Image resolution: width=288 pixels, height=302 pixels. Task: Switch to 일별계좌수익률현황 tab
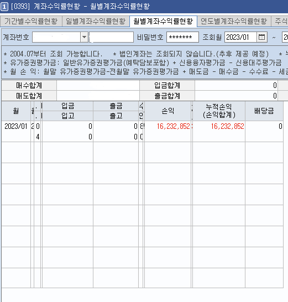point(96,21)
